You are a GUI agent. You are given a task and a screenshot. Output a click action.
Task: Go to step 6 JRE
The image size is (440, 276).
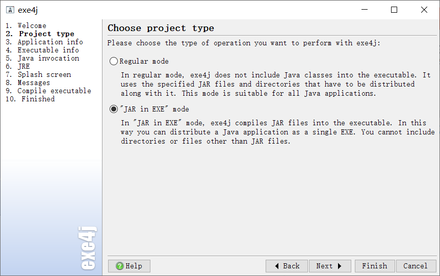[18, 66]
